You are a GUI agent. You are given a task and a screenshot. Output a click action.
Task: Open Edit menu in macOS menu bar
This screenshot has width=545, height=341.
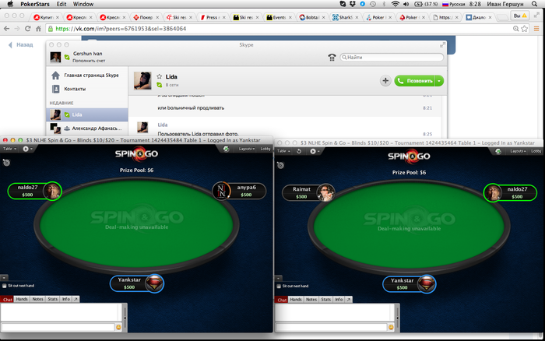[x=62, y=4]
